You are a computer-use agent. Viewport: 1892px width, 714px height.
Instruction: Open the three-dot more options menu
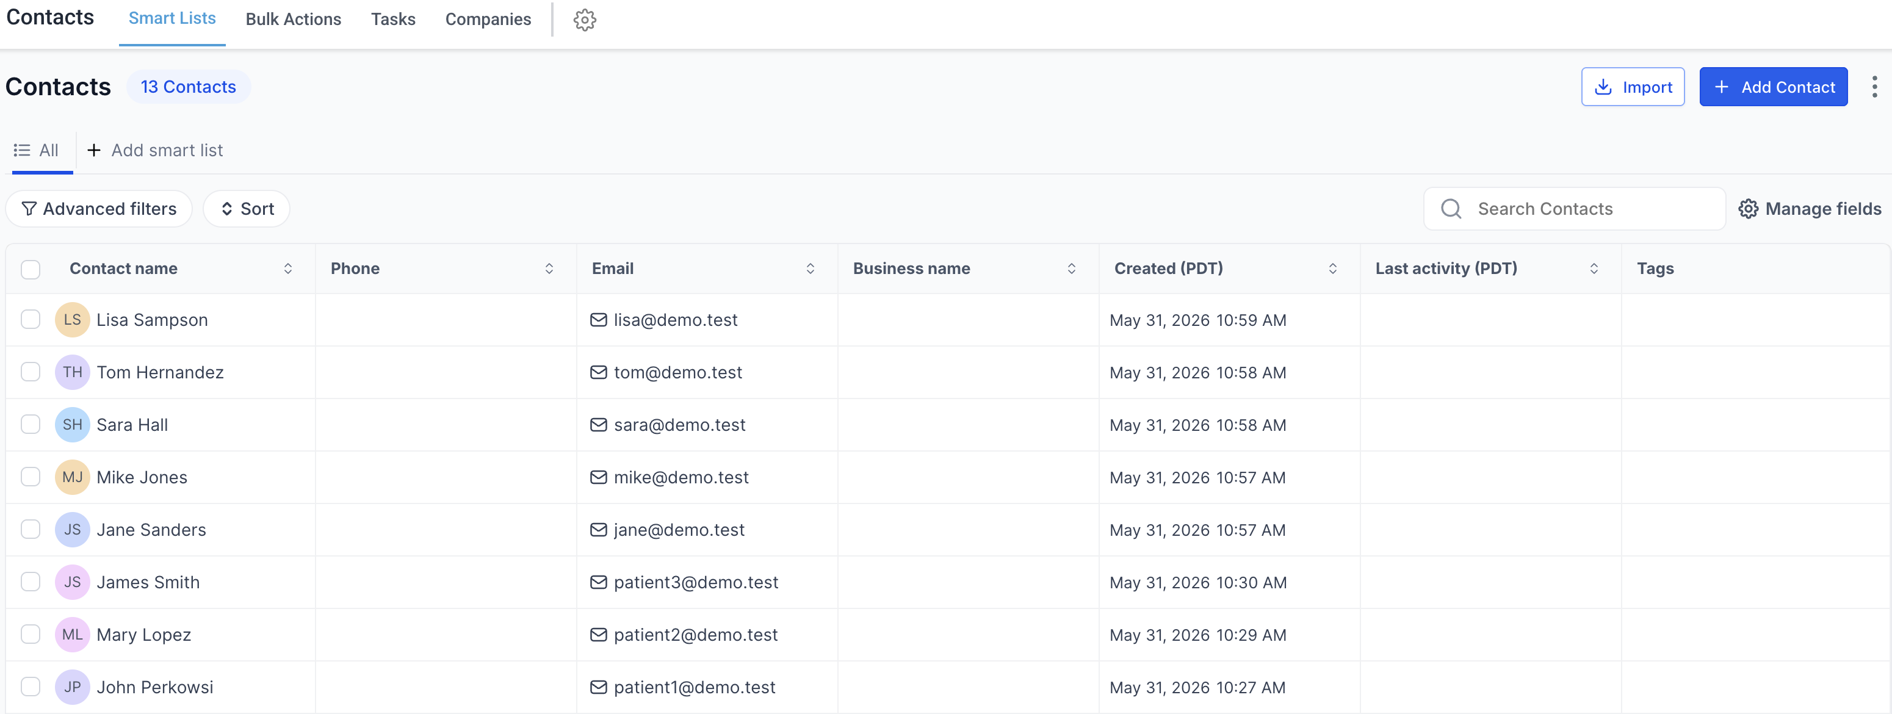click(1874, 87)
